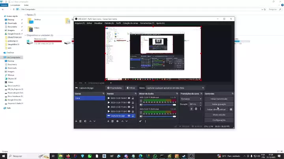Screen dimensions: 284x159
Task: Open the capture Modo dropdown
Action: (175, 88)
